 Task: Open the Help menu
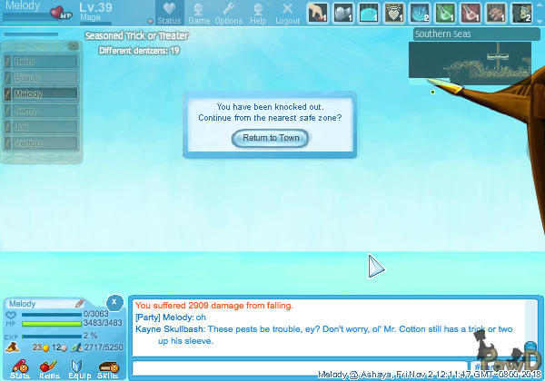tap(258, 13)
